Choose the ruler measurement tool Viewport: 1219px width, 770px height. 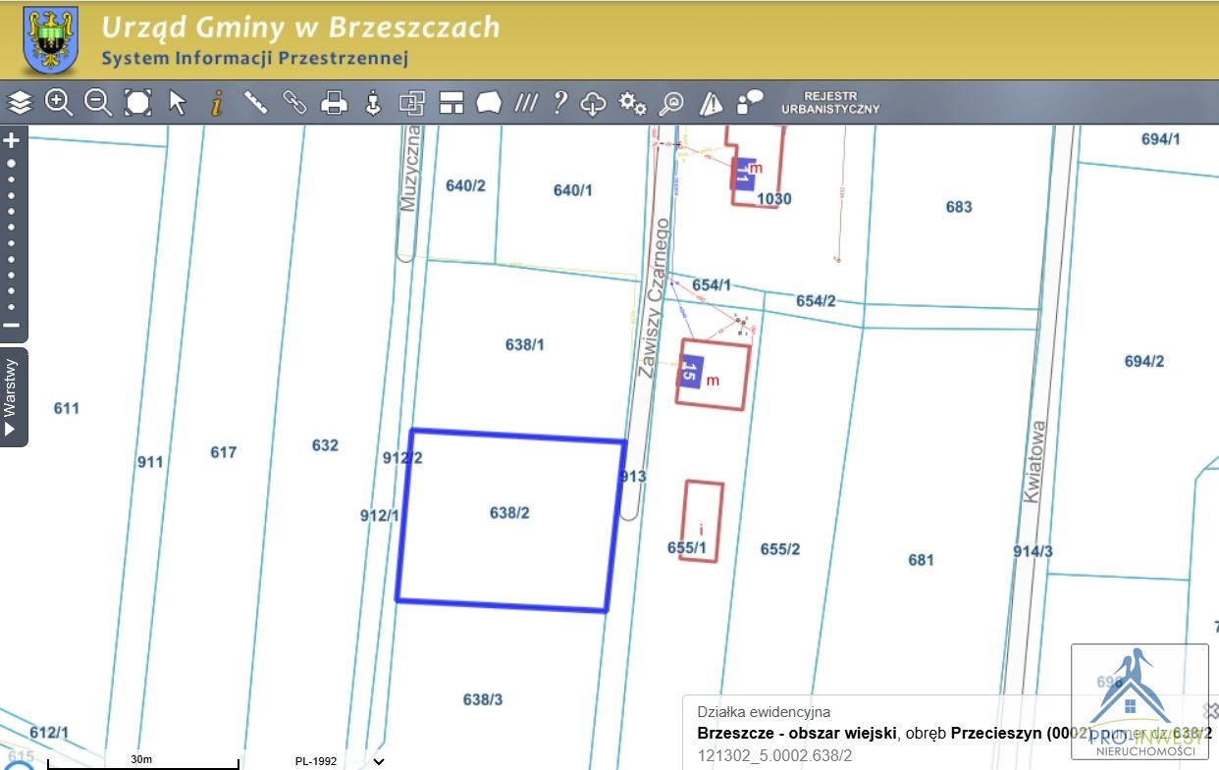256,102
